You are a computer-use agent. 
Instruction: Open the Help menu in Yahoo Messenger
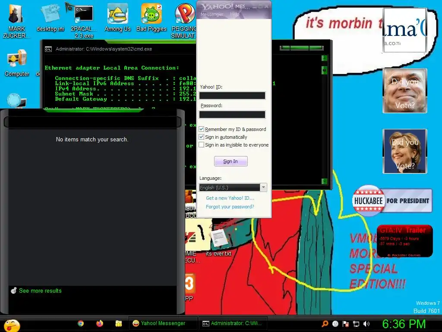tap(234, 14)
